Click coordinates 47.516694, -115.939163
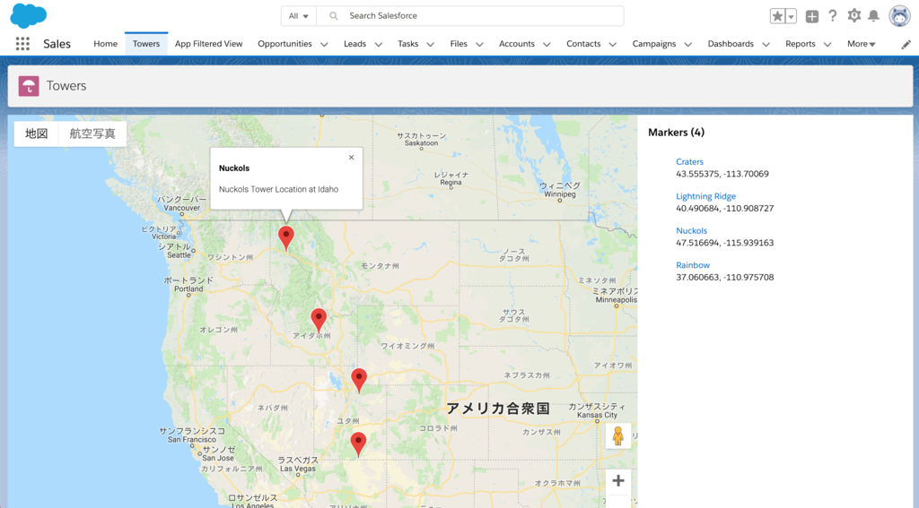This screenshot has width=919, height=508. [x=725, y=244]
